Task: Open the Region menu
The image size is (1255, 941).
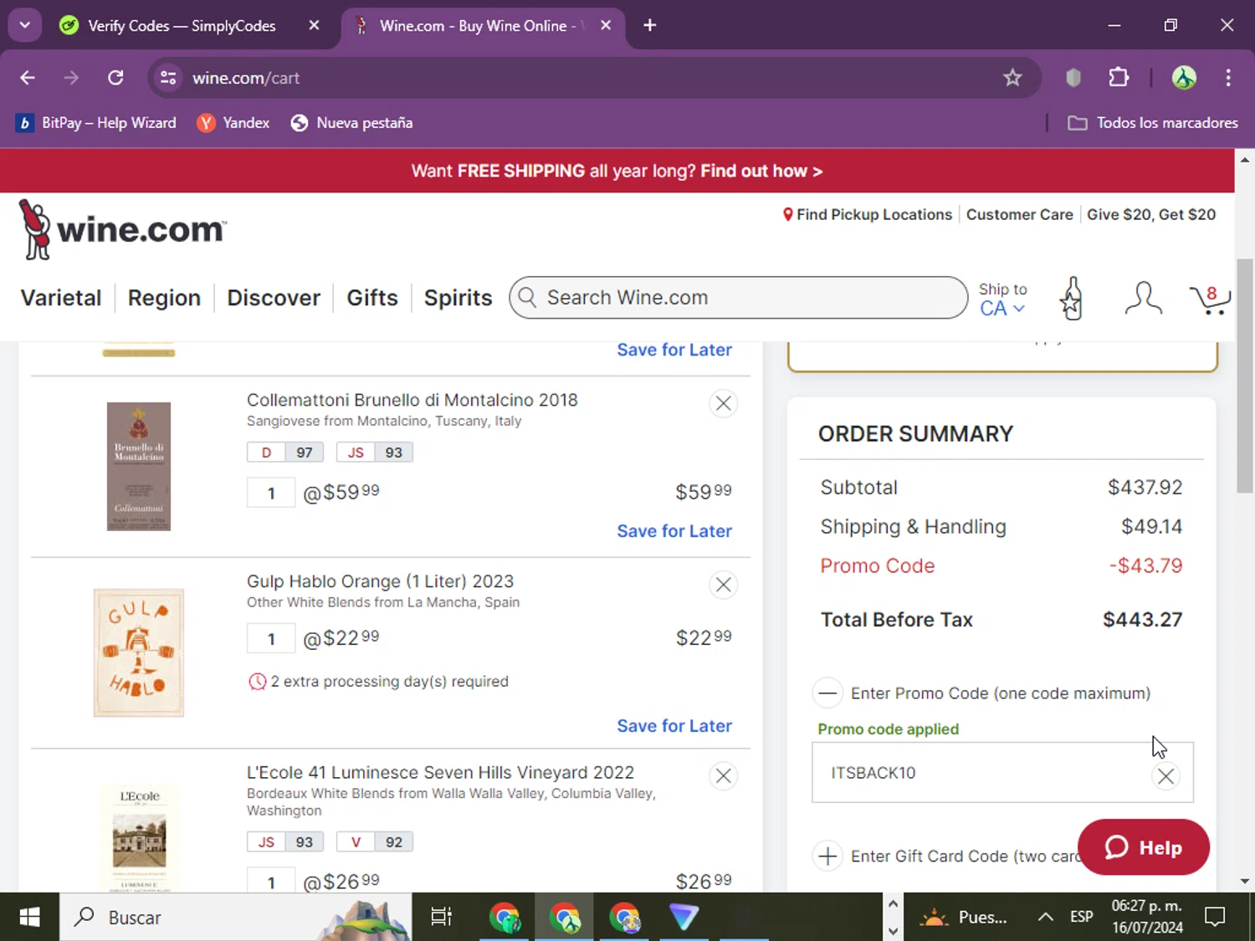Action: pos(164,298)
